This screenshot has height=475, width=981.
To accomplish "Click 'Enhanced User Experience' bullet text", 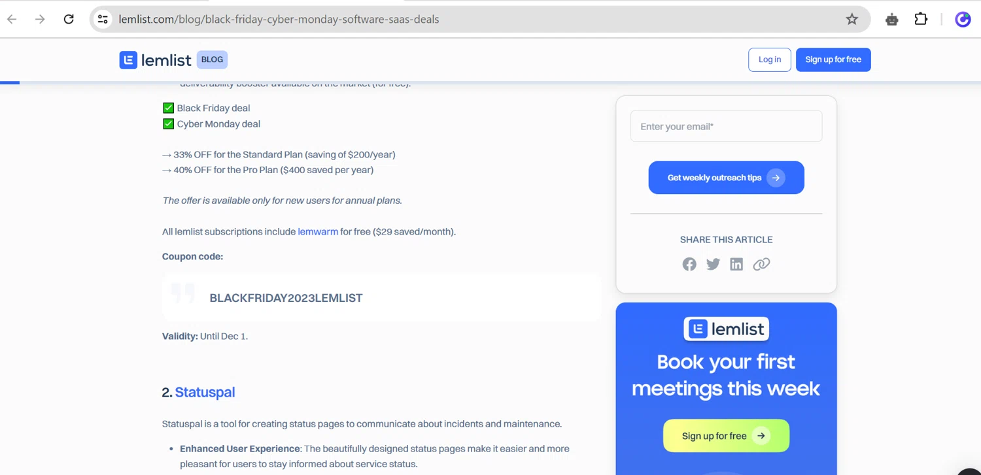I will click(240, 449).
